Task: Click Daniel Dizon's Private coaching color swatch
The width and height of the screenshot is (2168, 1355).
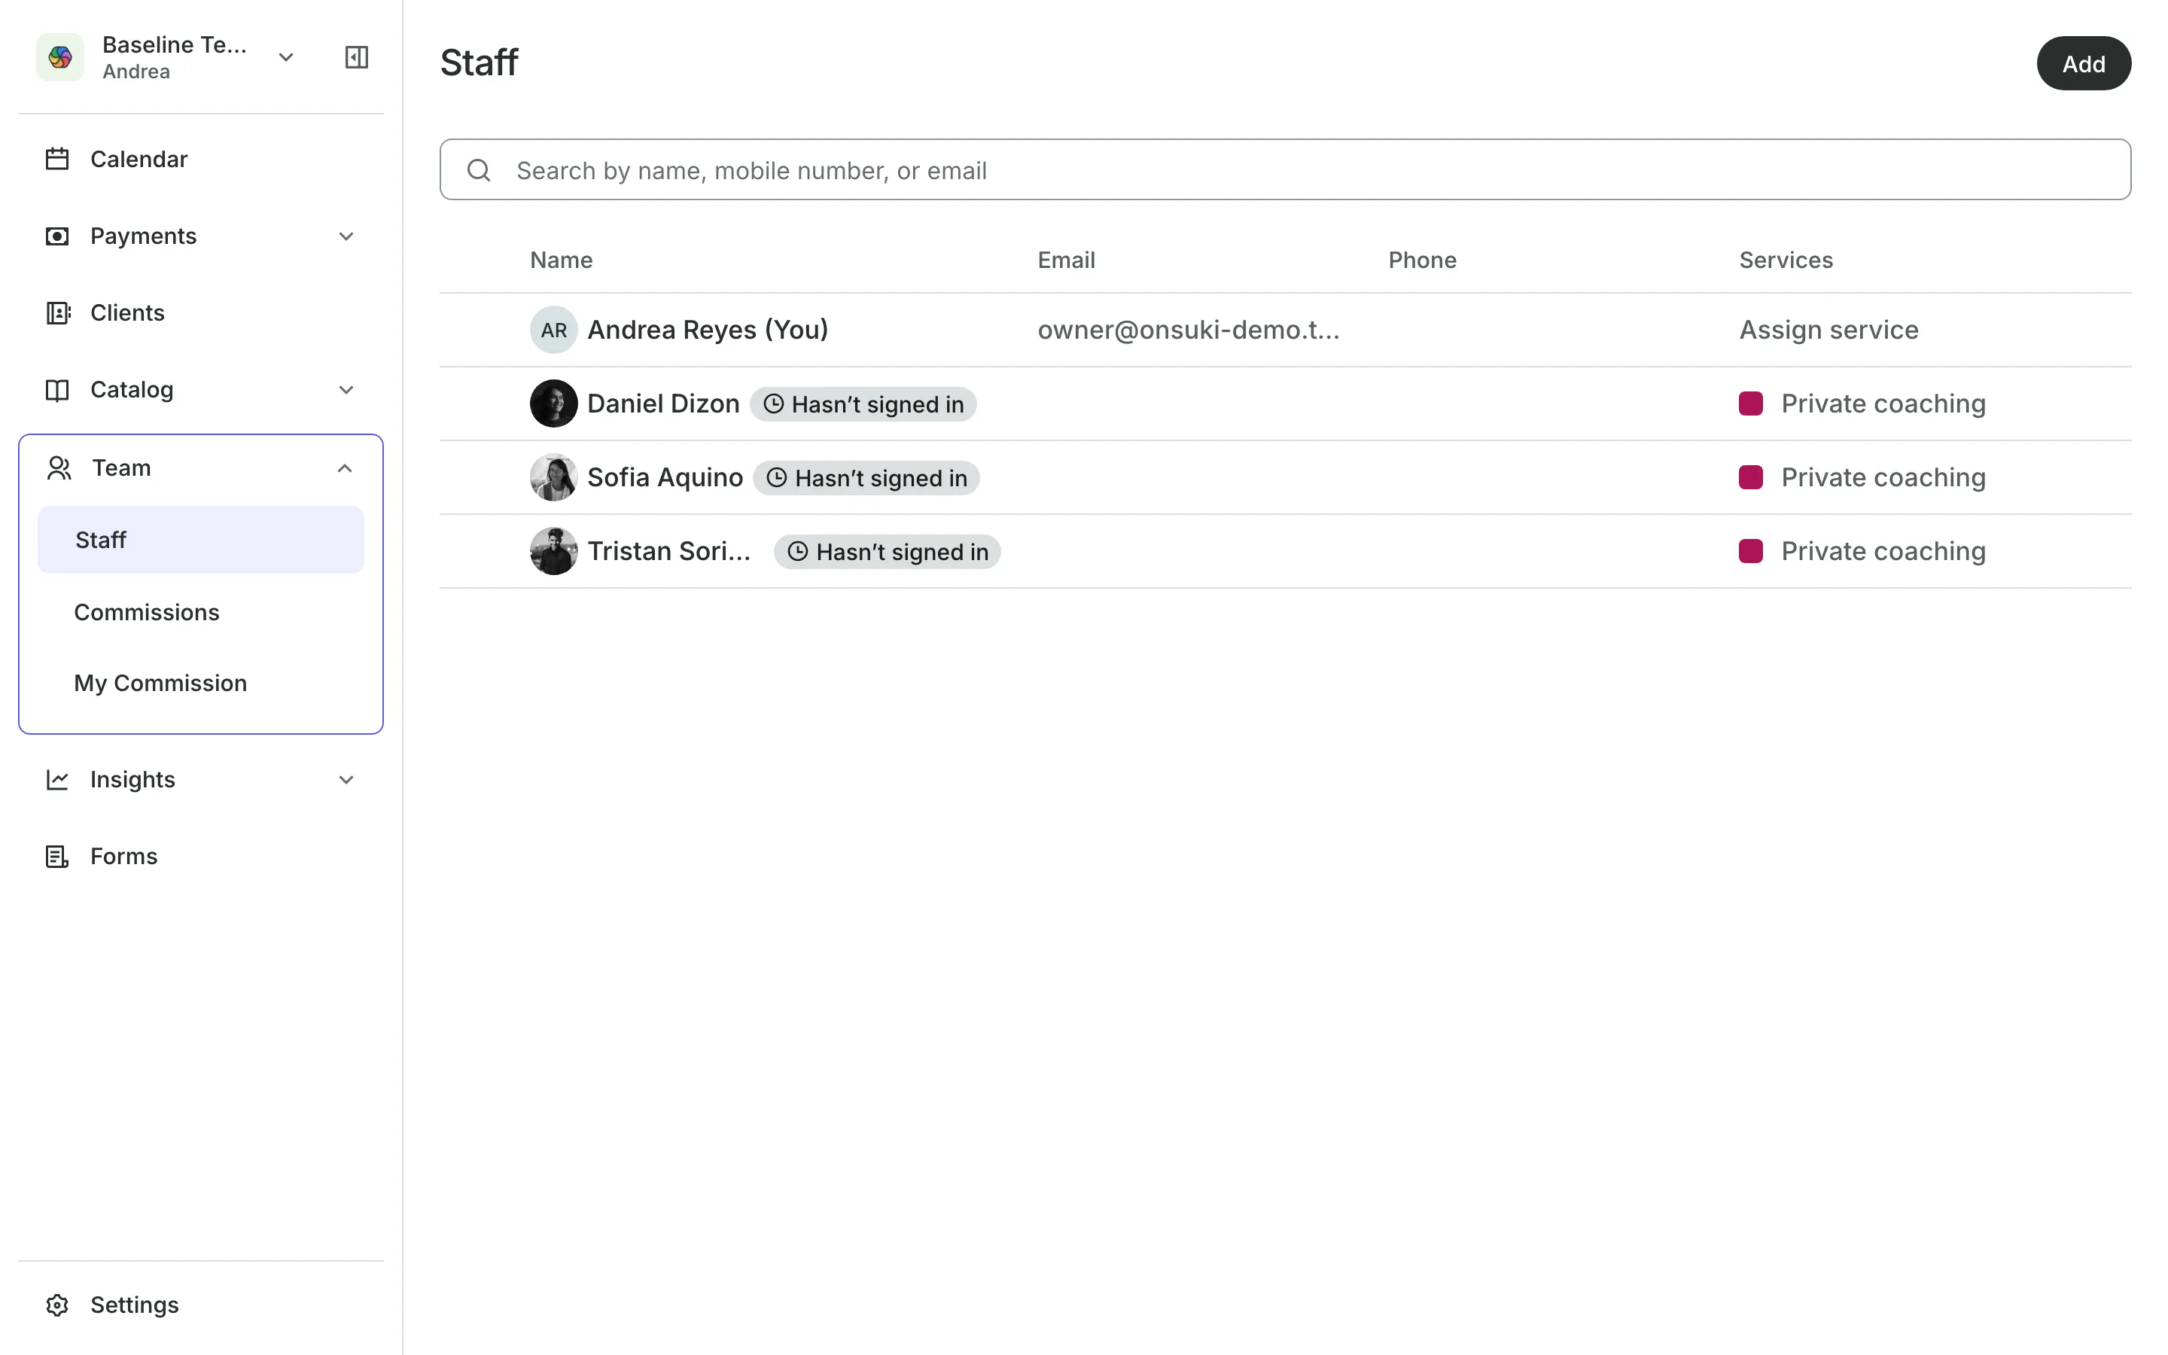Action: 1750,403
